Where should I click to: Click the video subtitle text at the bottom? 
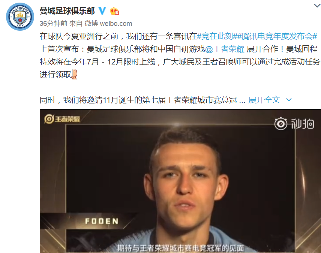[x=180, y=248]
